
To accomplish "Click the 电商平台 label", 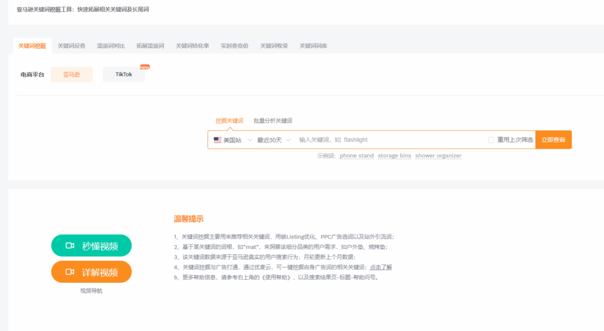I will point(32,75).
